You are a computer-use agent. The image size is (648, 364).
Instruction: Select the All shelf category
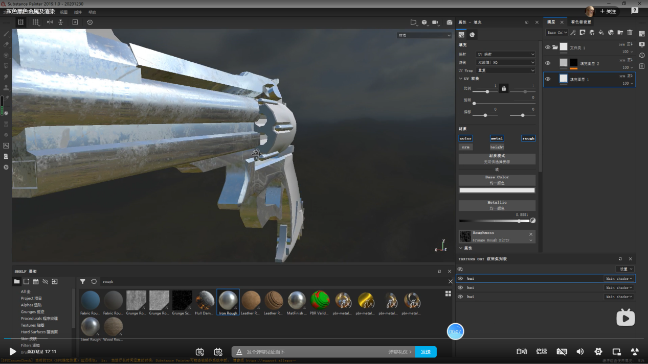(x=26, y=292)
